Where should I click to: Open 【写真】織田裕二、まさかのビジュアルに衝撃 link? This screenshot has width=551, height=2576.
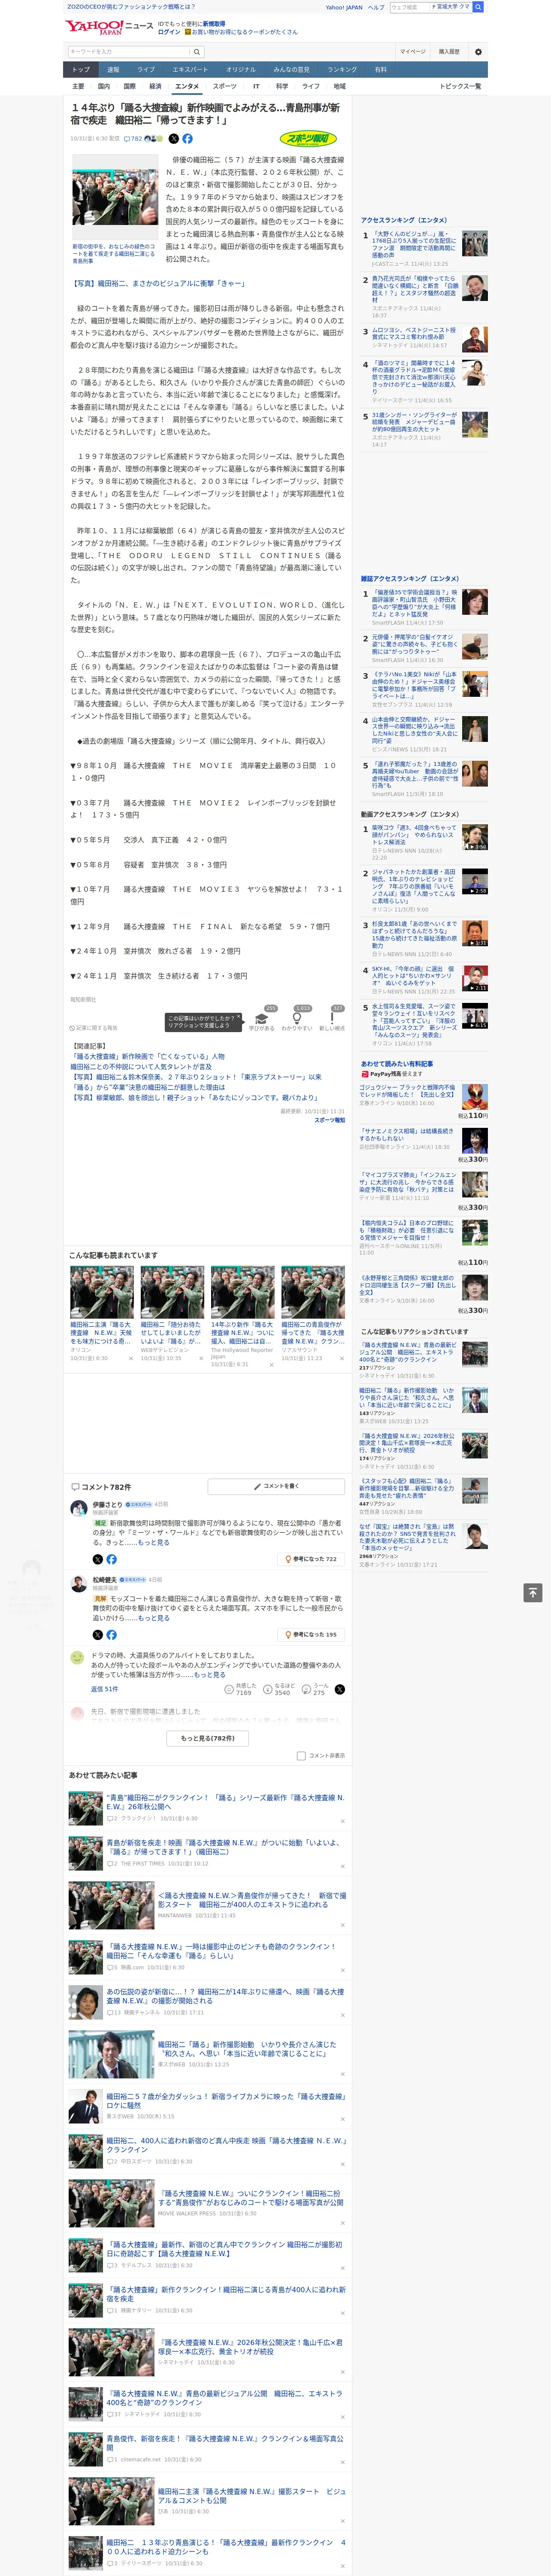(159, 283)
